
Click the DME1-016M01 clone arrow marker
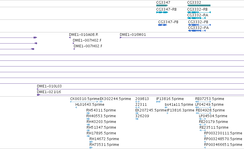tap(121, 38)
